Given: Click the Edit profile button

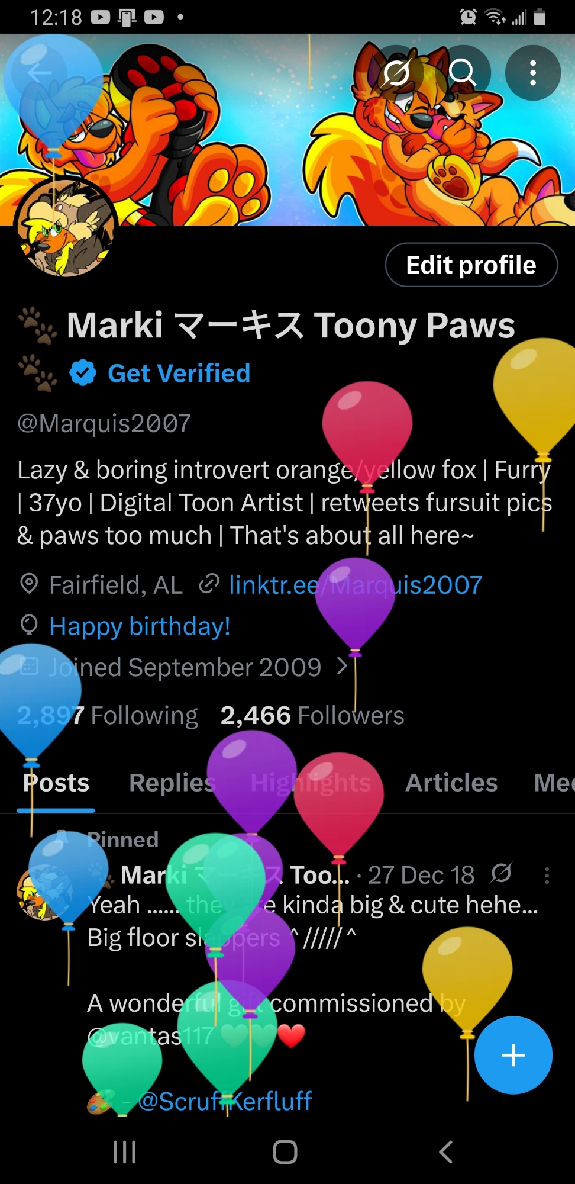Looking at the screenshot, I should click(471, 265).
